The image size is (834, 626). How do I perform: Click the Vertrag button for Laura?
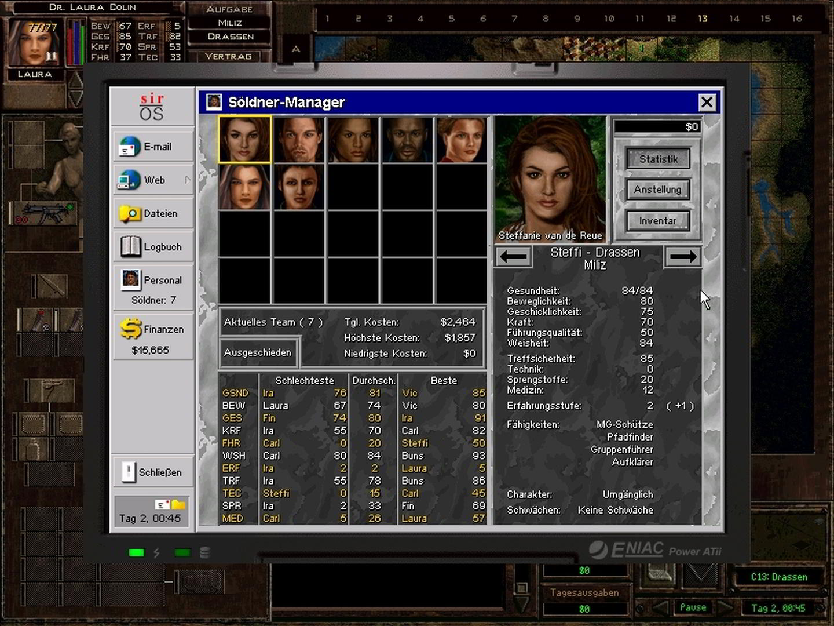pos(229,56)
